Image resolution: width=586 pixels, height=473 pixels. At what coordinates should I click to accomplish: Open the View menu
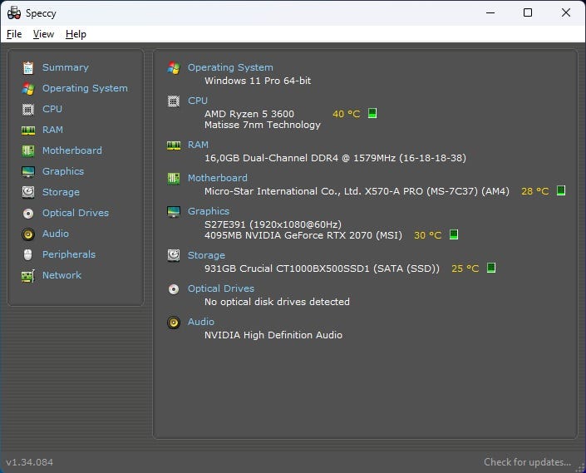coord(43,34)
